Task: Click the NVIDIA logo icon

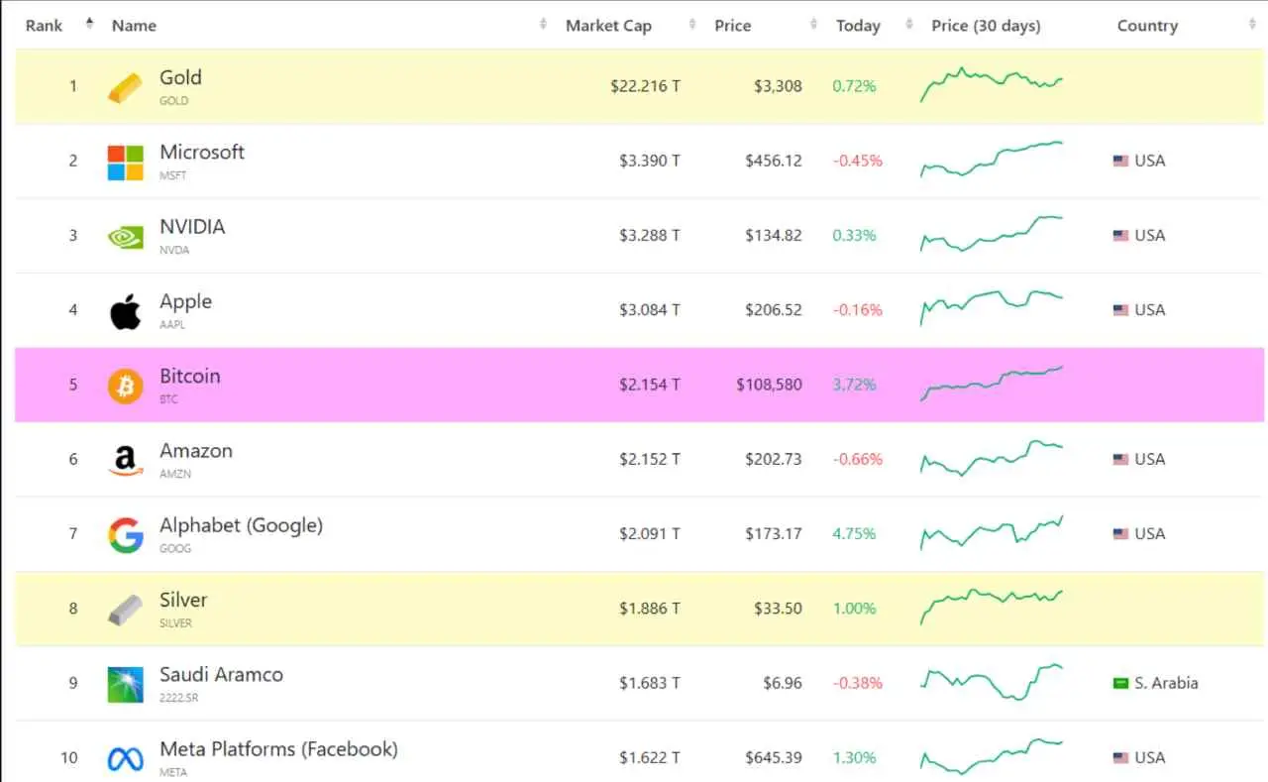Action: click(125, 237)
